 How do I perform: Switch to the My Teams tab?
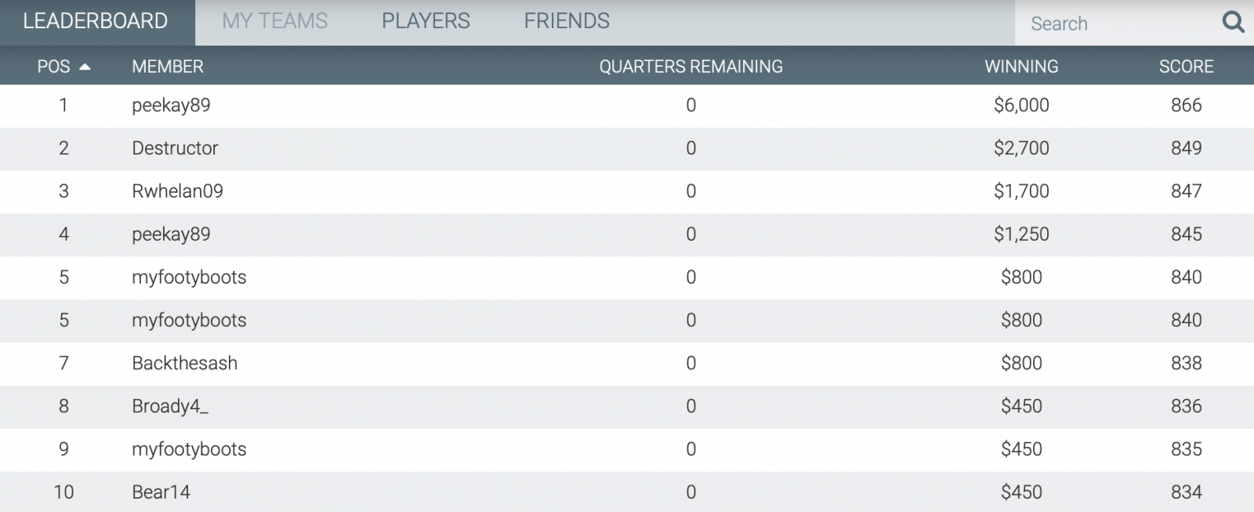click(x=274, y=21)
